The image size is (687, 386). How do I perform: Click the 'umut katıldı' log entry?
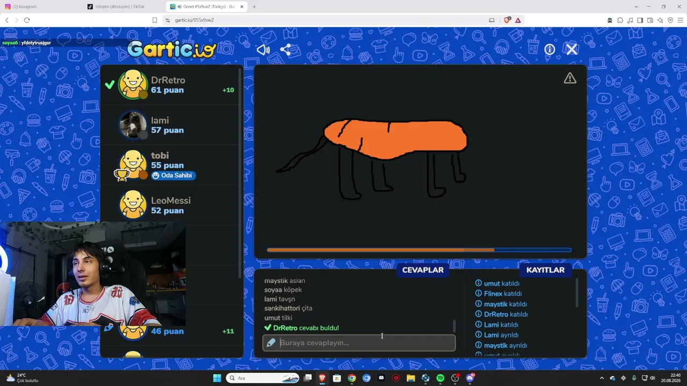coord(498,284)
